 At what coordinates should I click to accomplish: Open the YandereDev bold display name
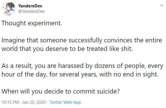pos(30,6)
